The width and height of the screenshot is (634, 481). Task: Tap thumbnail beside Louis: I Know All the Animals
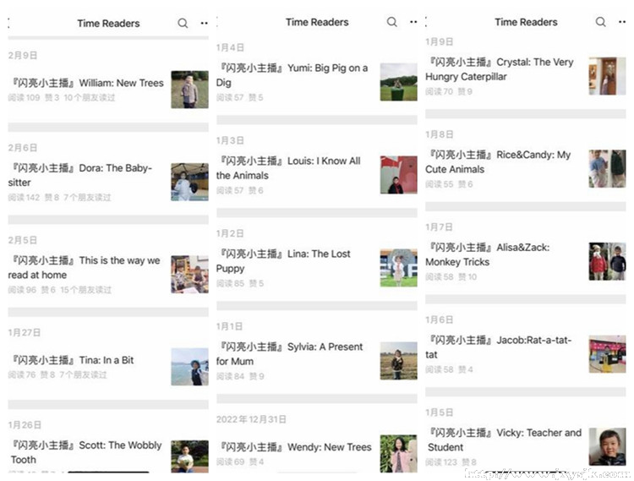(399, 175)
